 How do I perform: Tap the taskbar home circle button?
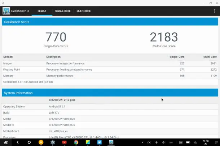[29, 142]
